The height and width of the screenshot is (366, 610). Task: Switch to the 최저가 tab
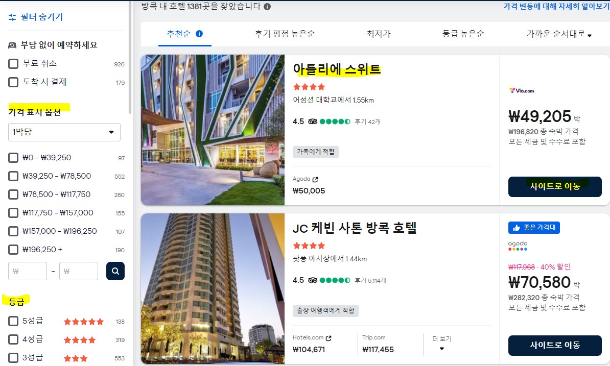pos(378,33)
